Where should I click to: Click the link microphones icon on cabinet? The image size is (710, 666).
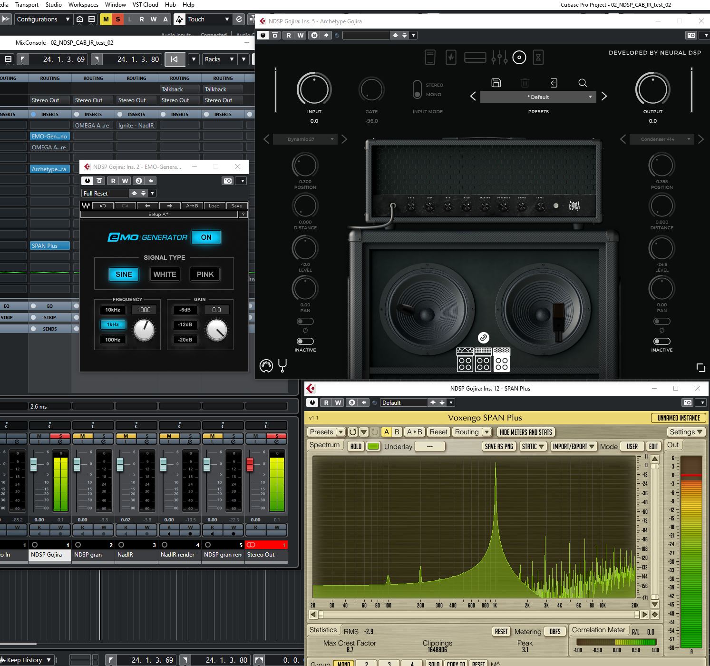coord(484,338)
